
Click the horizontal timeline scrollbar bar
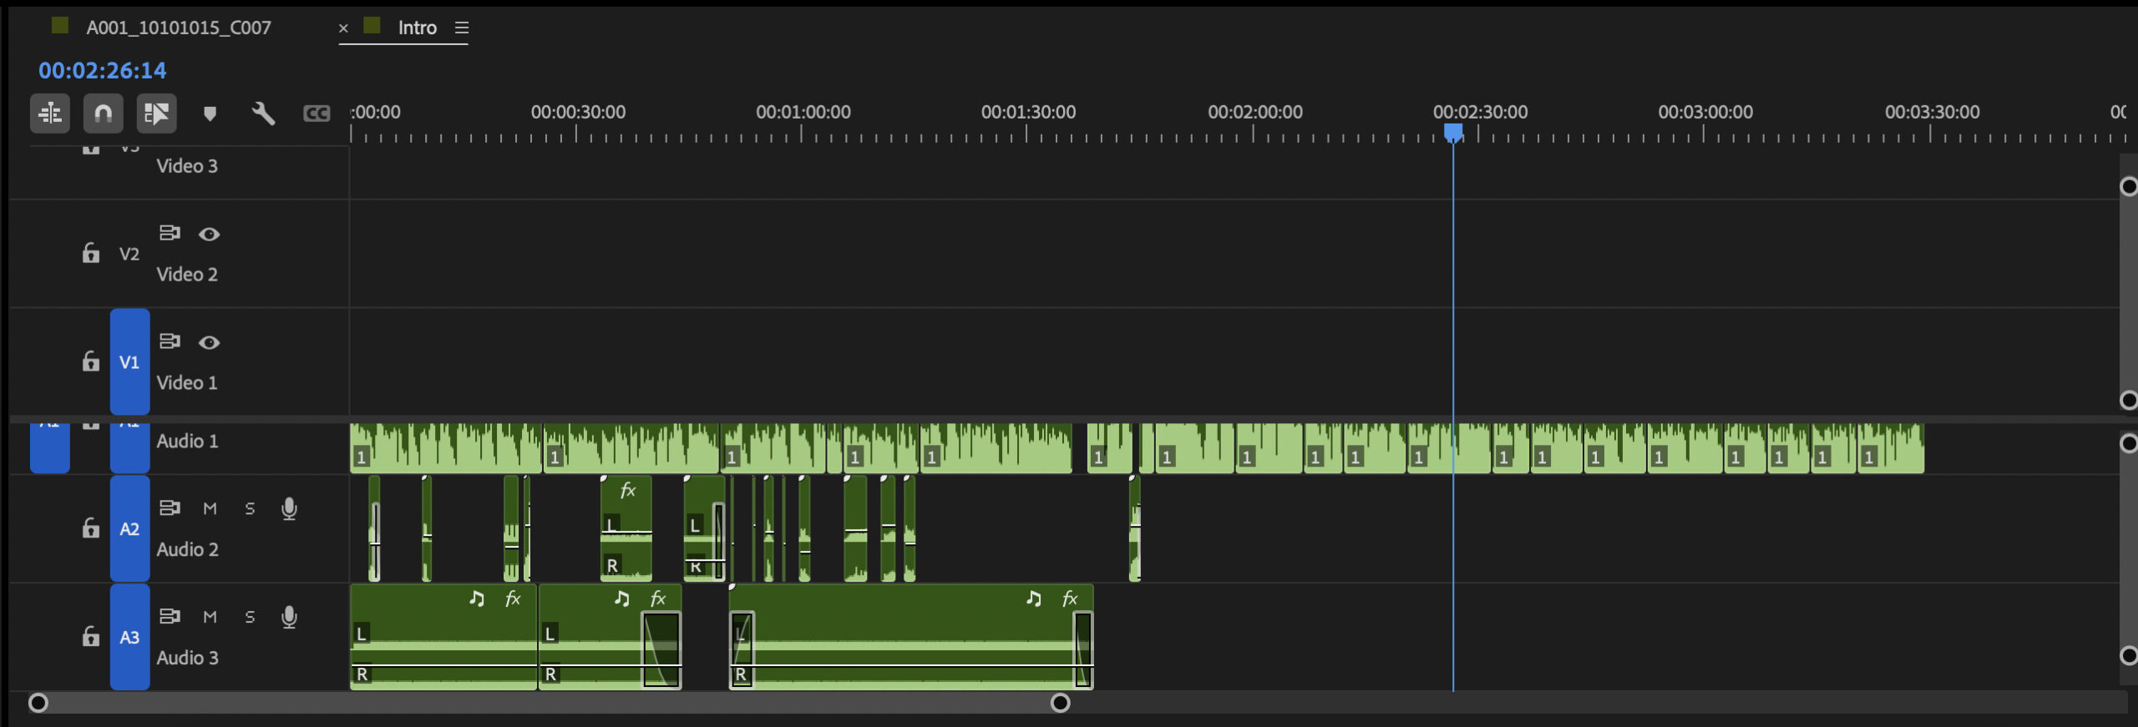point(549,703)
